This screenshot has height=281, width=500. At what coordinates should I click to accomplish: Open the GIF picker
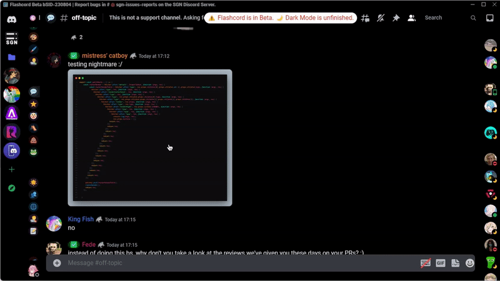[441, 263]
